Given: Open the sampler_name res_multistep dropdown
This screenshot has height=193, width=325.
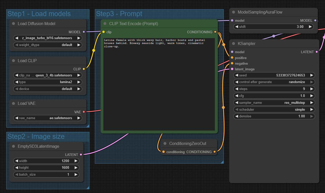Looking at the screenshot, I should pos(274,103).
